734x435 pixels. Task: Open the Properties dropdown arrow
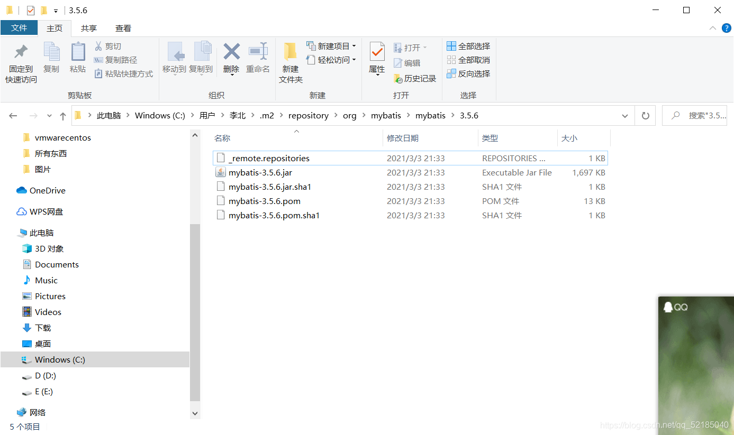point(377,76)
